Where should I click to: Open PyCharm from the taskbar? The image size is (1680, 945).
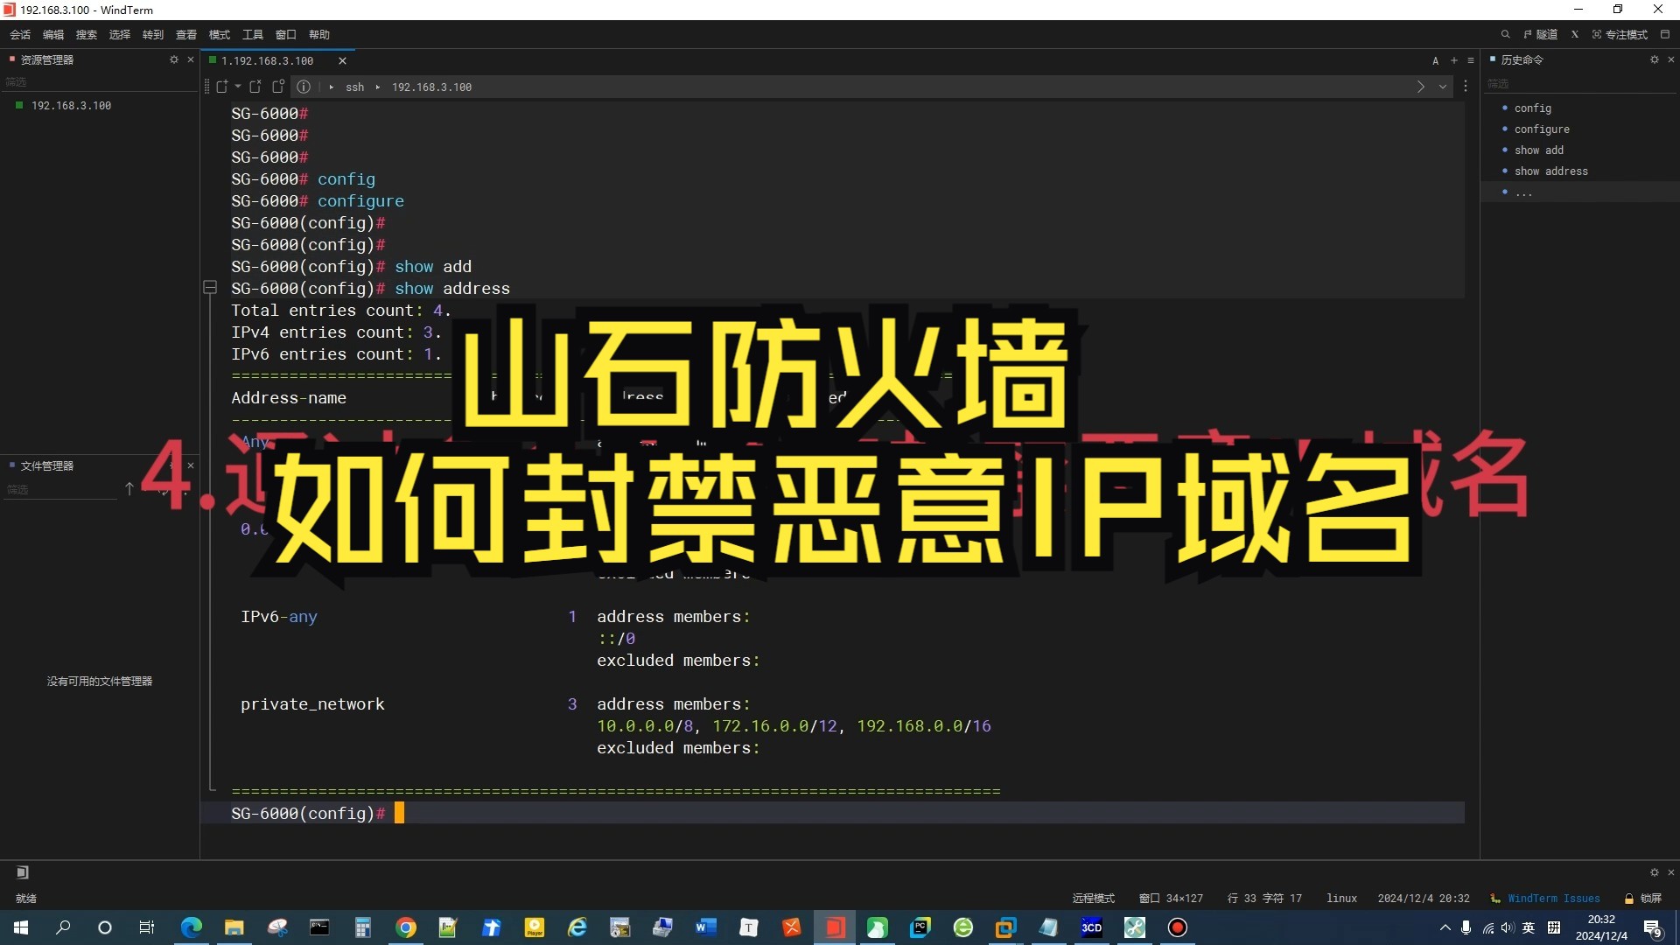(x=920, y=927)
